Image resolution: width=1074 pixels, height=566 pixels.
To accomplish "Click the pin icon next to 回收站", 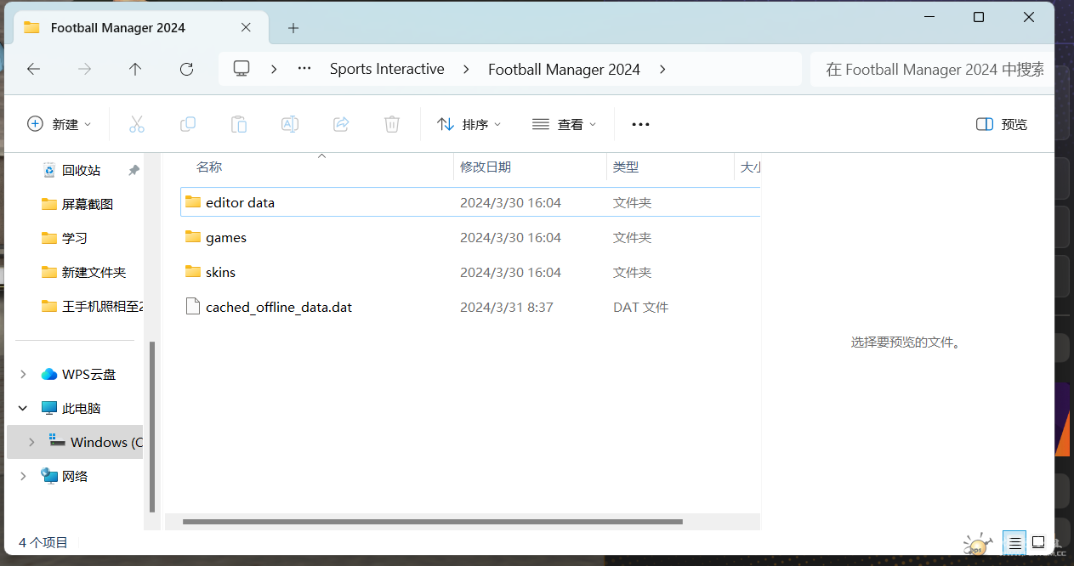I will [134, 170].
